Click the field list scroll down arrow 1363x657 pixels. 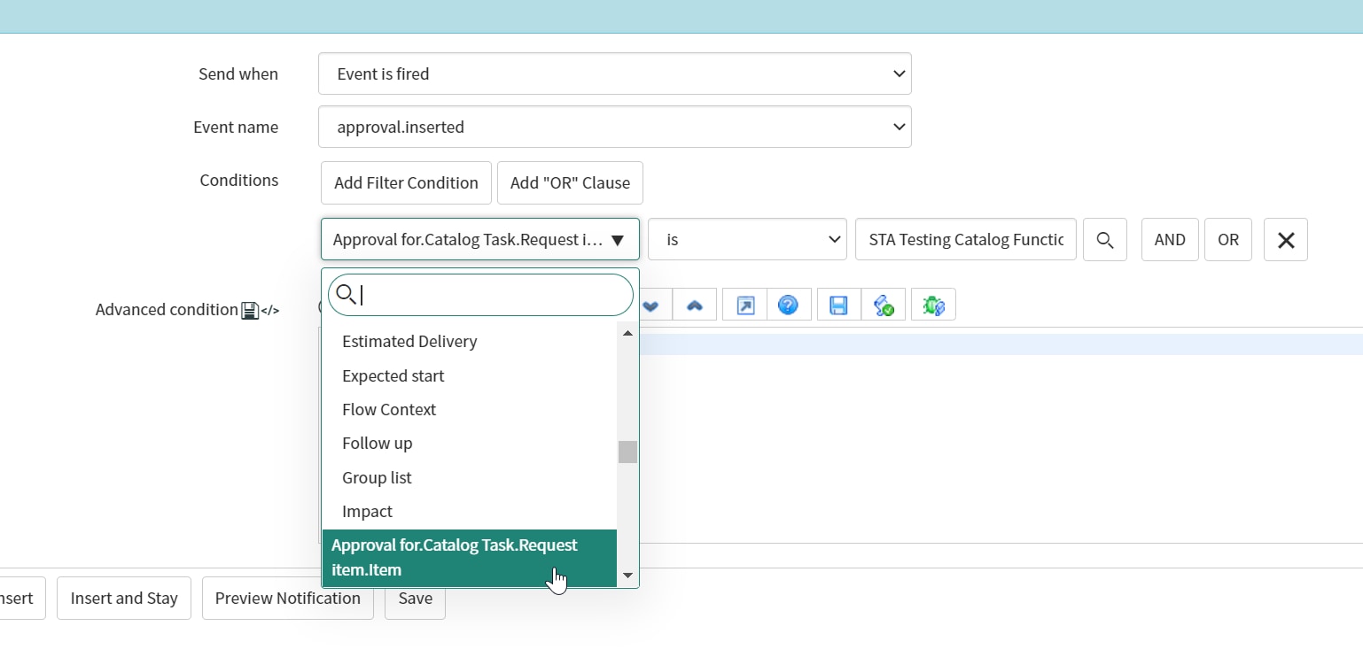click(627, 576)
